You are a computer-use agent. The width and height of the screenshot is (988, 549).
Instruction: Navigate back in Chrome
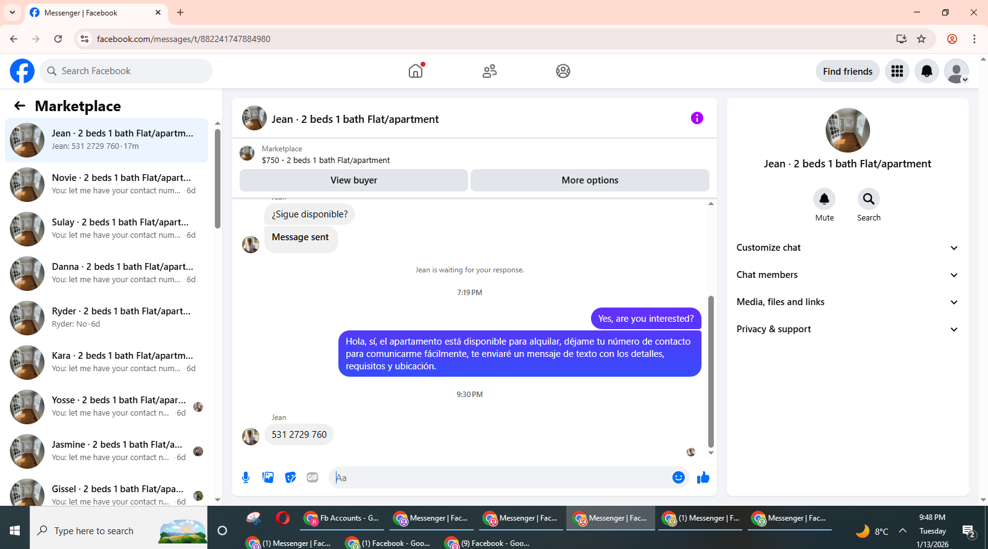tap(14, 39)
